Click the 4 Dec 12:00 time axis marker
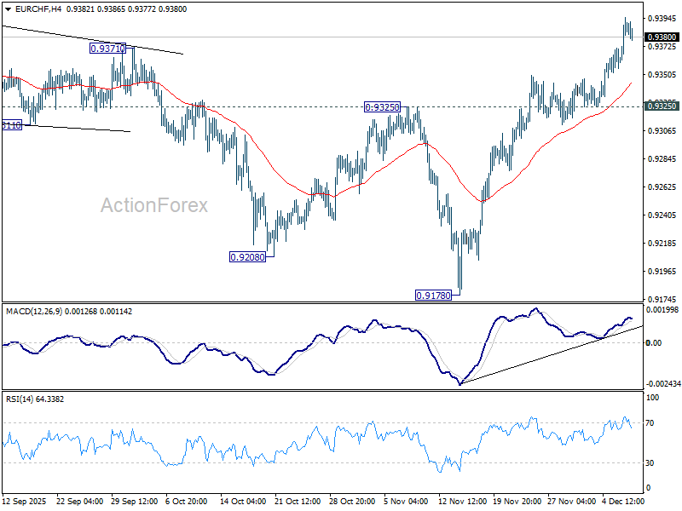The width and height of the screenshot is (682, 511). [623, 501]
